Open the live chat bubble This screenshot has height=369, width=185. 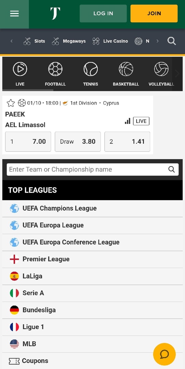point(164,354)
